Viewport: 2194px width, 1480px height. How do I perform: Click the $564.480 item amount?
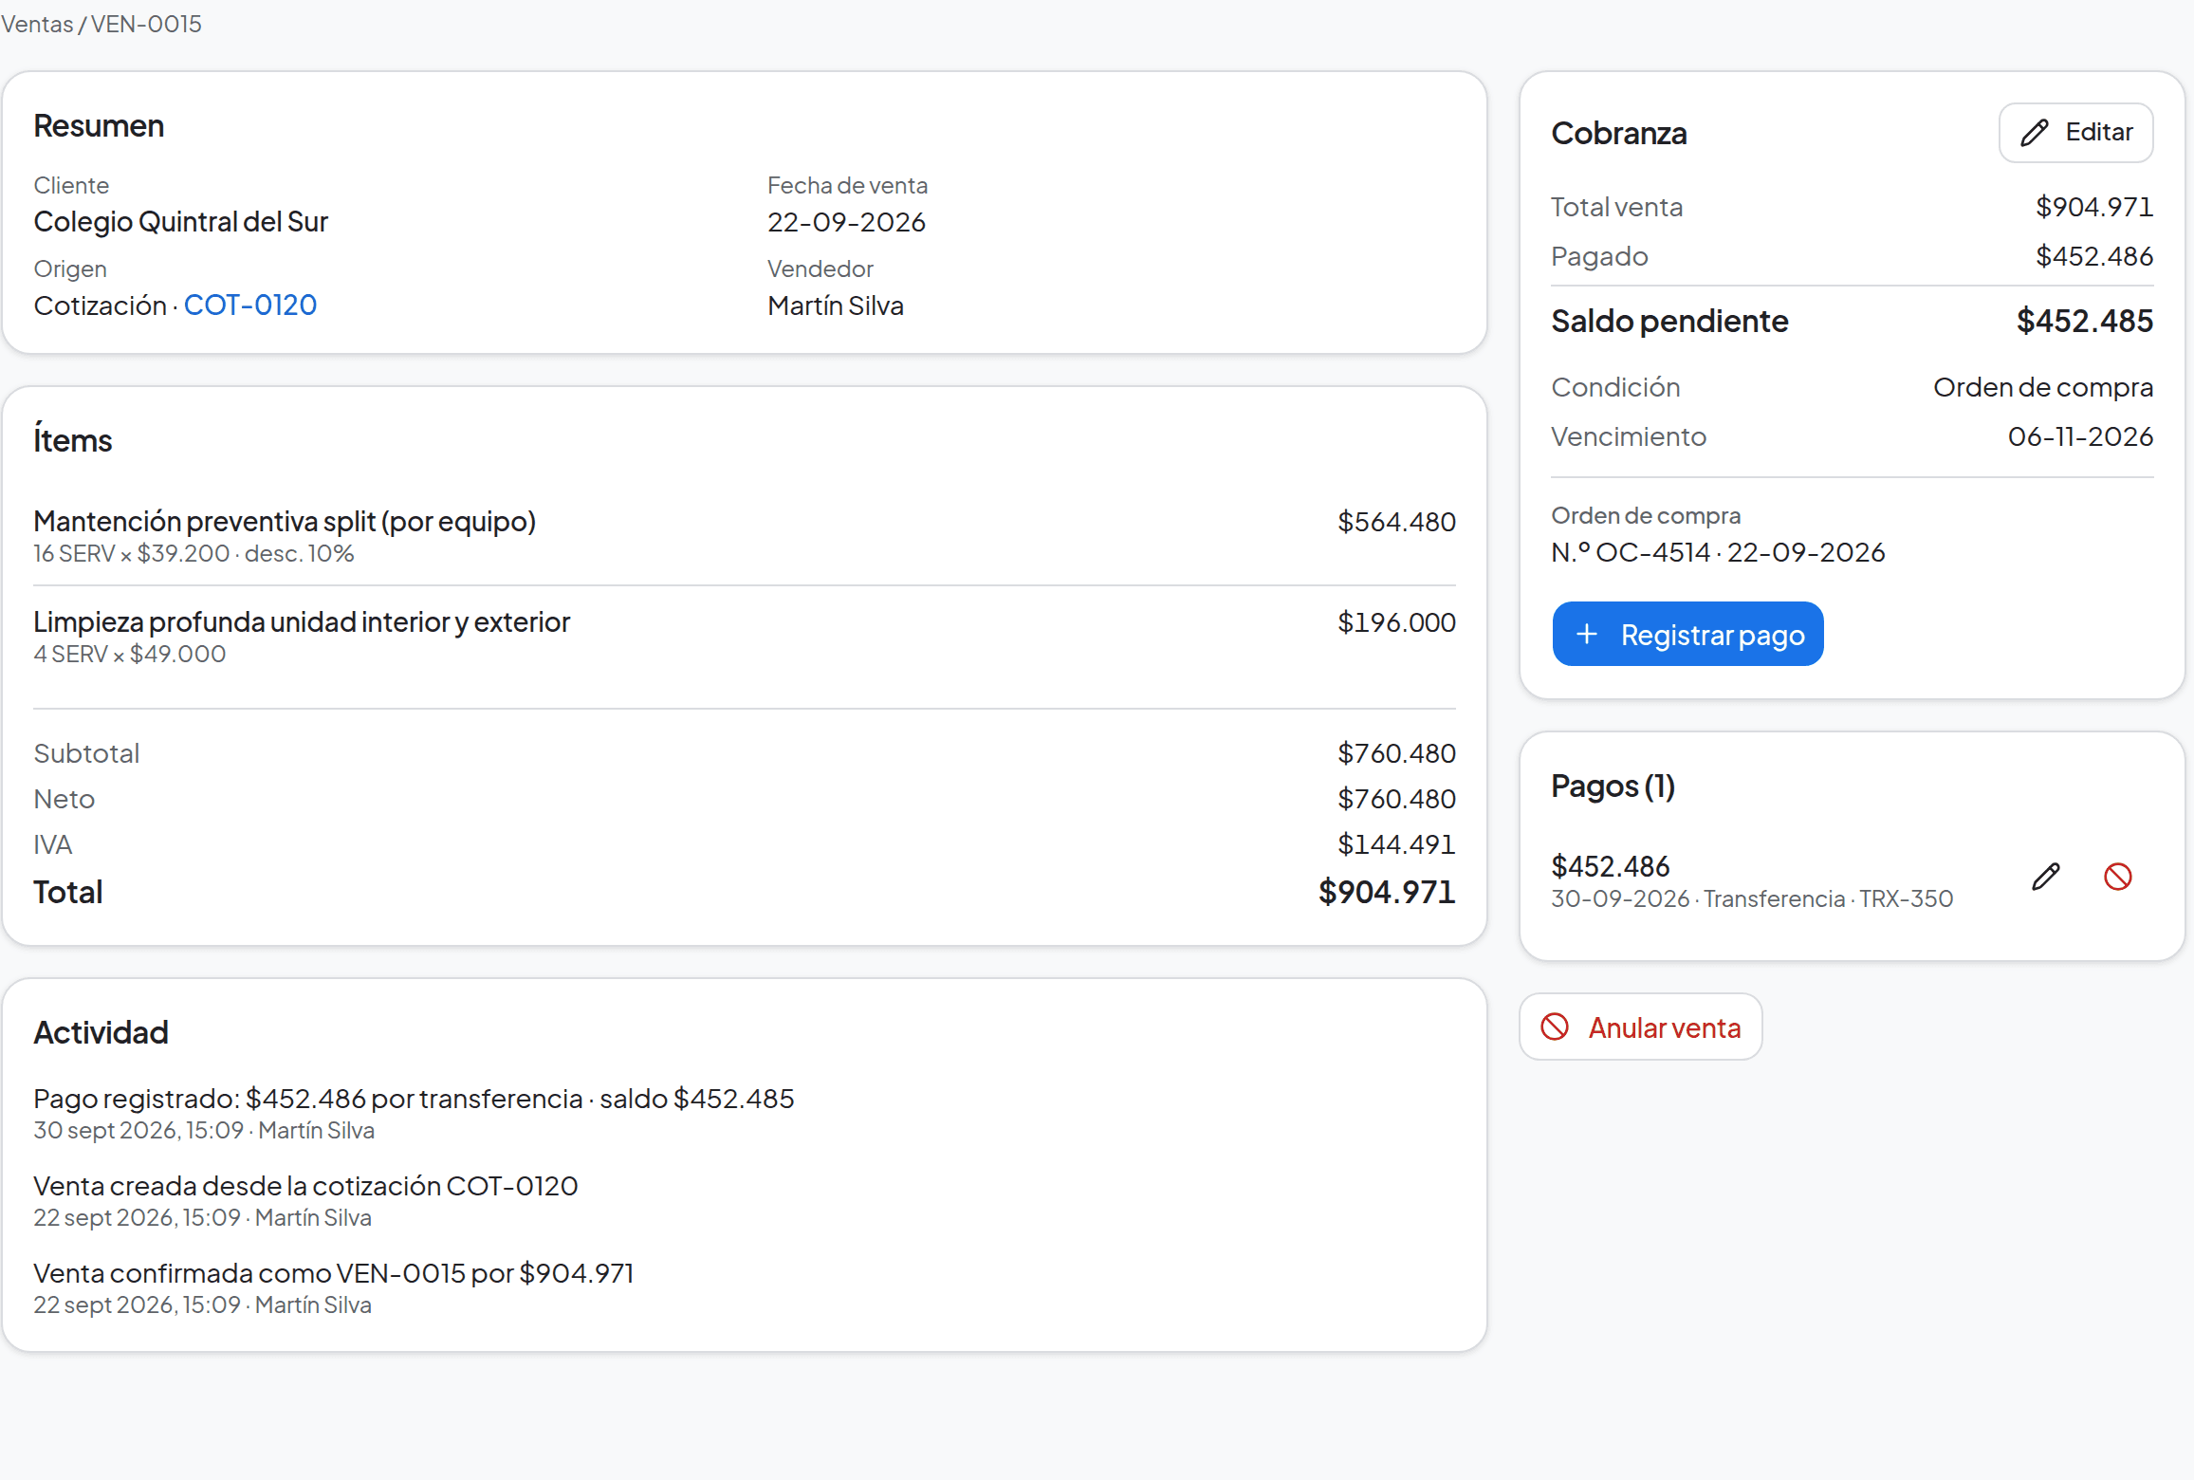[x=1396, y=522]
